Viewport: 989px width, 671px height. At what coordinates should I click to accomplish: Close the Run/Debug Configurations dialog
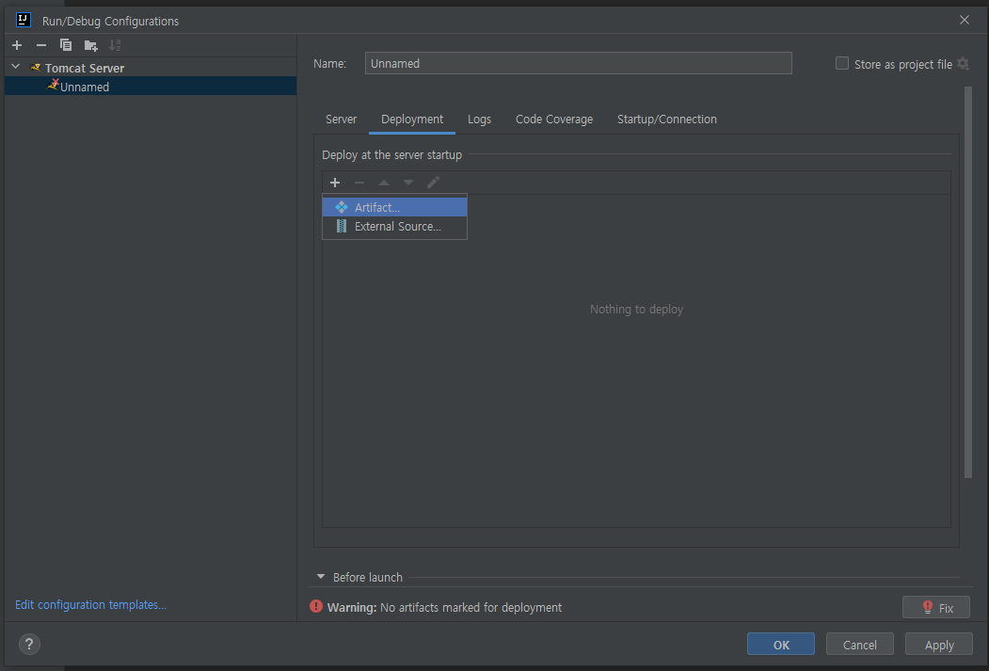pyautogui.click(x=964, y=20)
